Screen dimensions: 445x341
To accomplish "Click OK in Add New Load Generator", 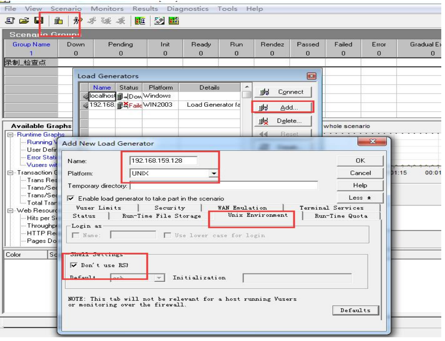I will pos(360,161).
